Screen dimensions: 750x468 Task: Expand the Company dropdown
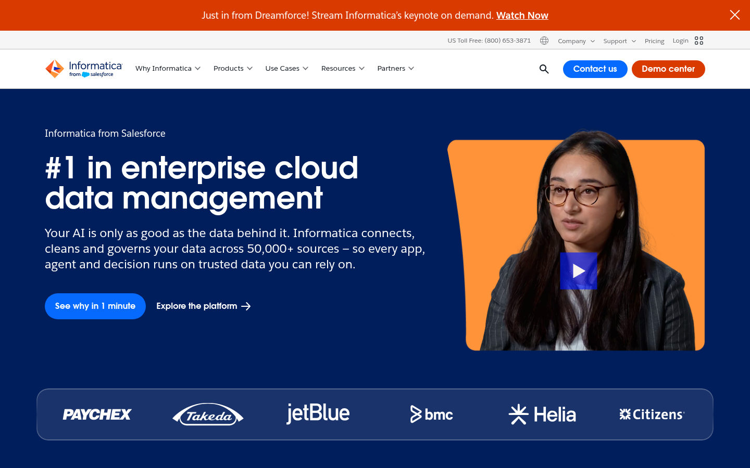pyautogui.click(x=576, y=41)
